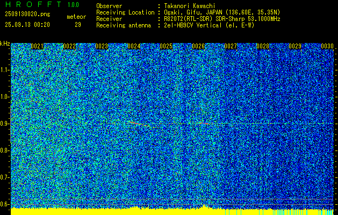Click the 1.1 kHz axis label
Viewport: 338px width, 215px height.
point(4,70)
